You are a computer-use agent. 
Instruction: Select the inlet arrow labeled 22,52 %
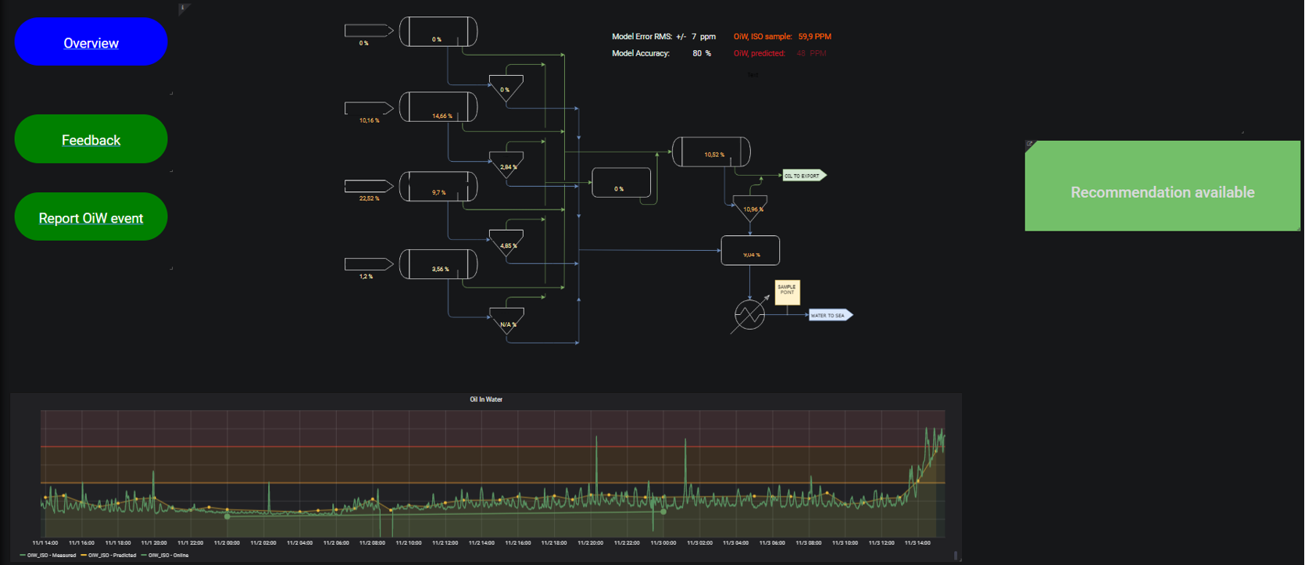click(x=369, y=186)
